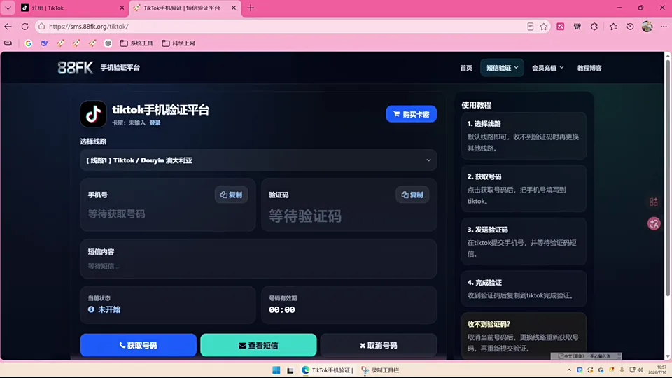The height and width of the screenshot is (378, 672).
Task: Open immersive reader icon in address bar
Action: (x=531, y=27)
